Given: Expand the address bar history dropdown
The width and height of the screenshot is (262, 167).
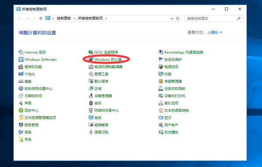Looking at the screenshot, I should click(172, 18).
